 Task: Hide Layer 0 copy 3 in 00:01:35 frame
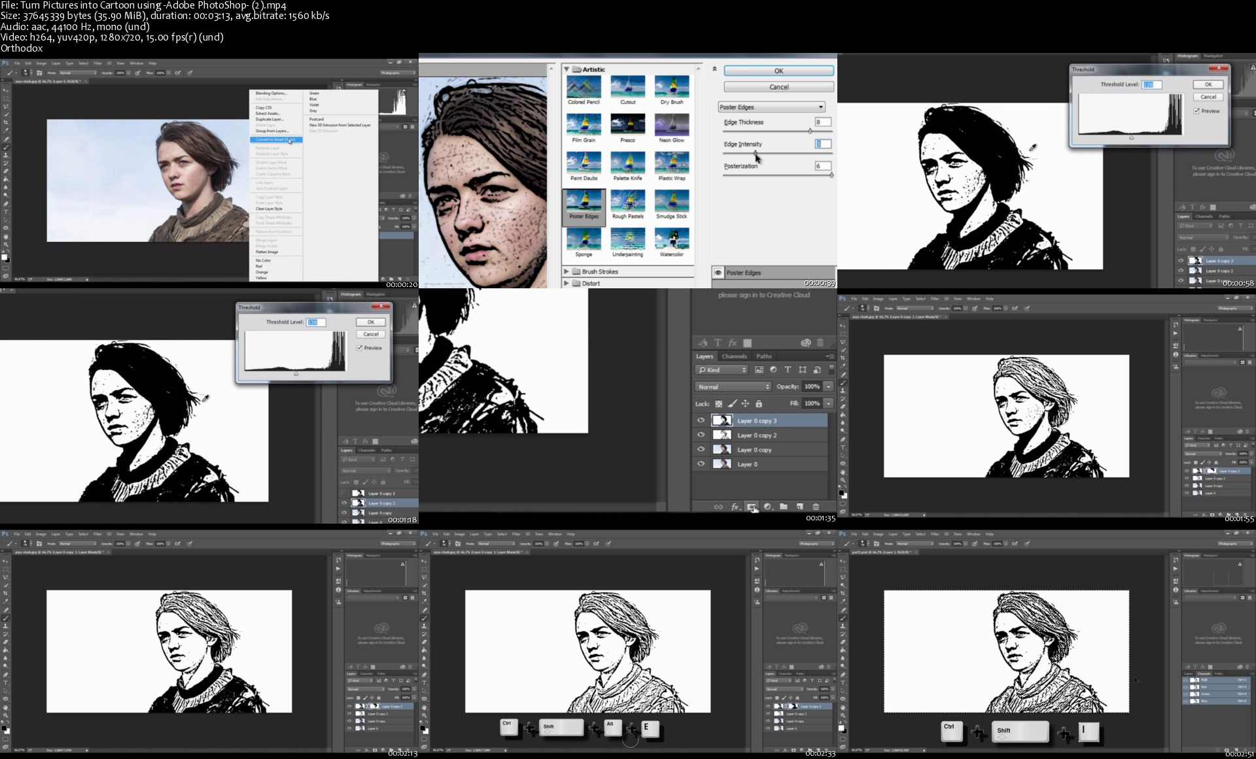pyautogui.click(x=701, y=420)
